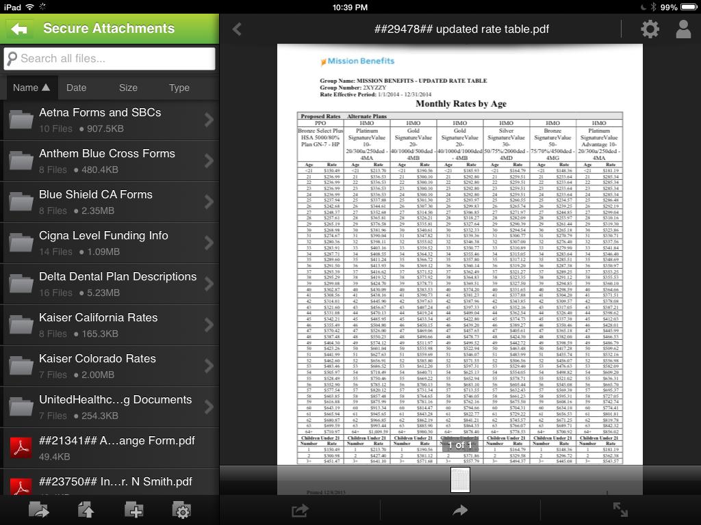Tap the 10:39 PM clock in status bar
701x525 pixels.
coord(350,7)
